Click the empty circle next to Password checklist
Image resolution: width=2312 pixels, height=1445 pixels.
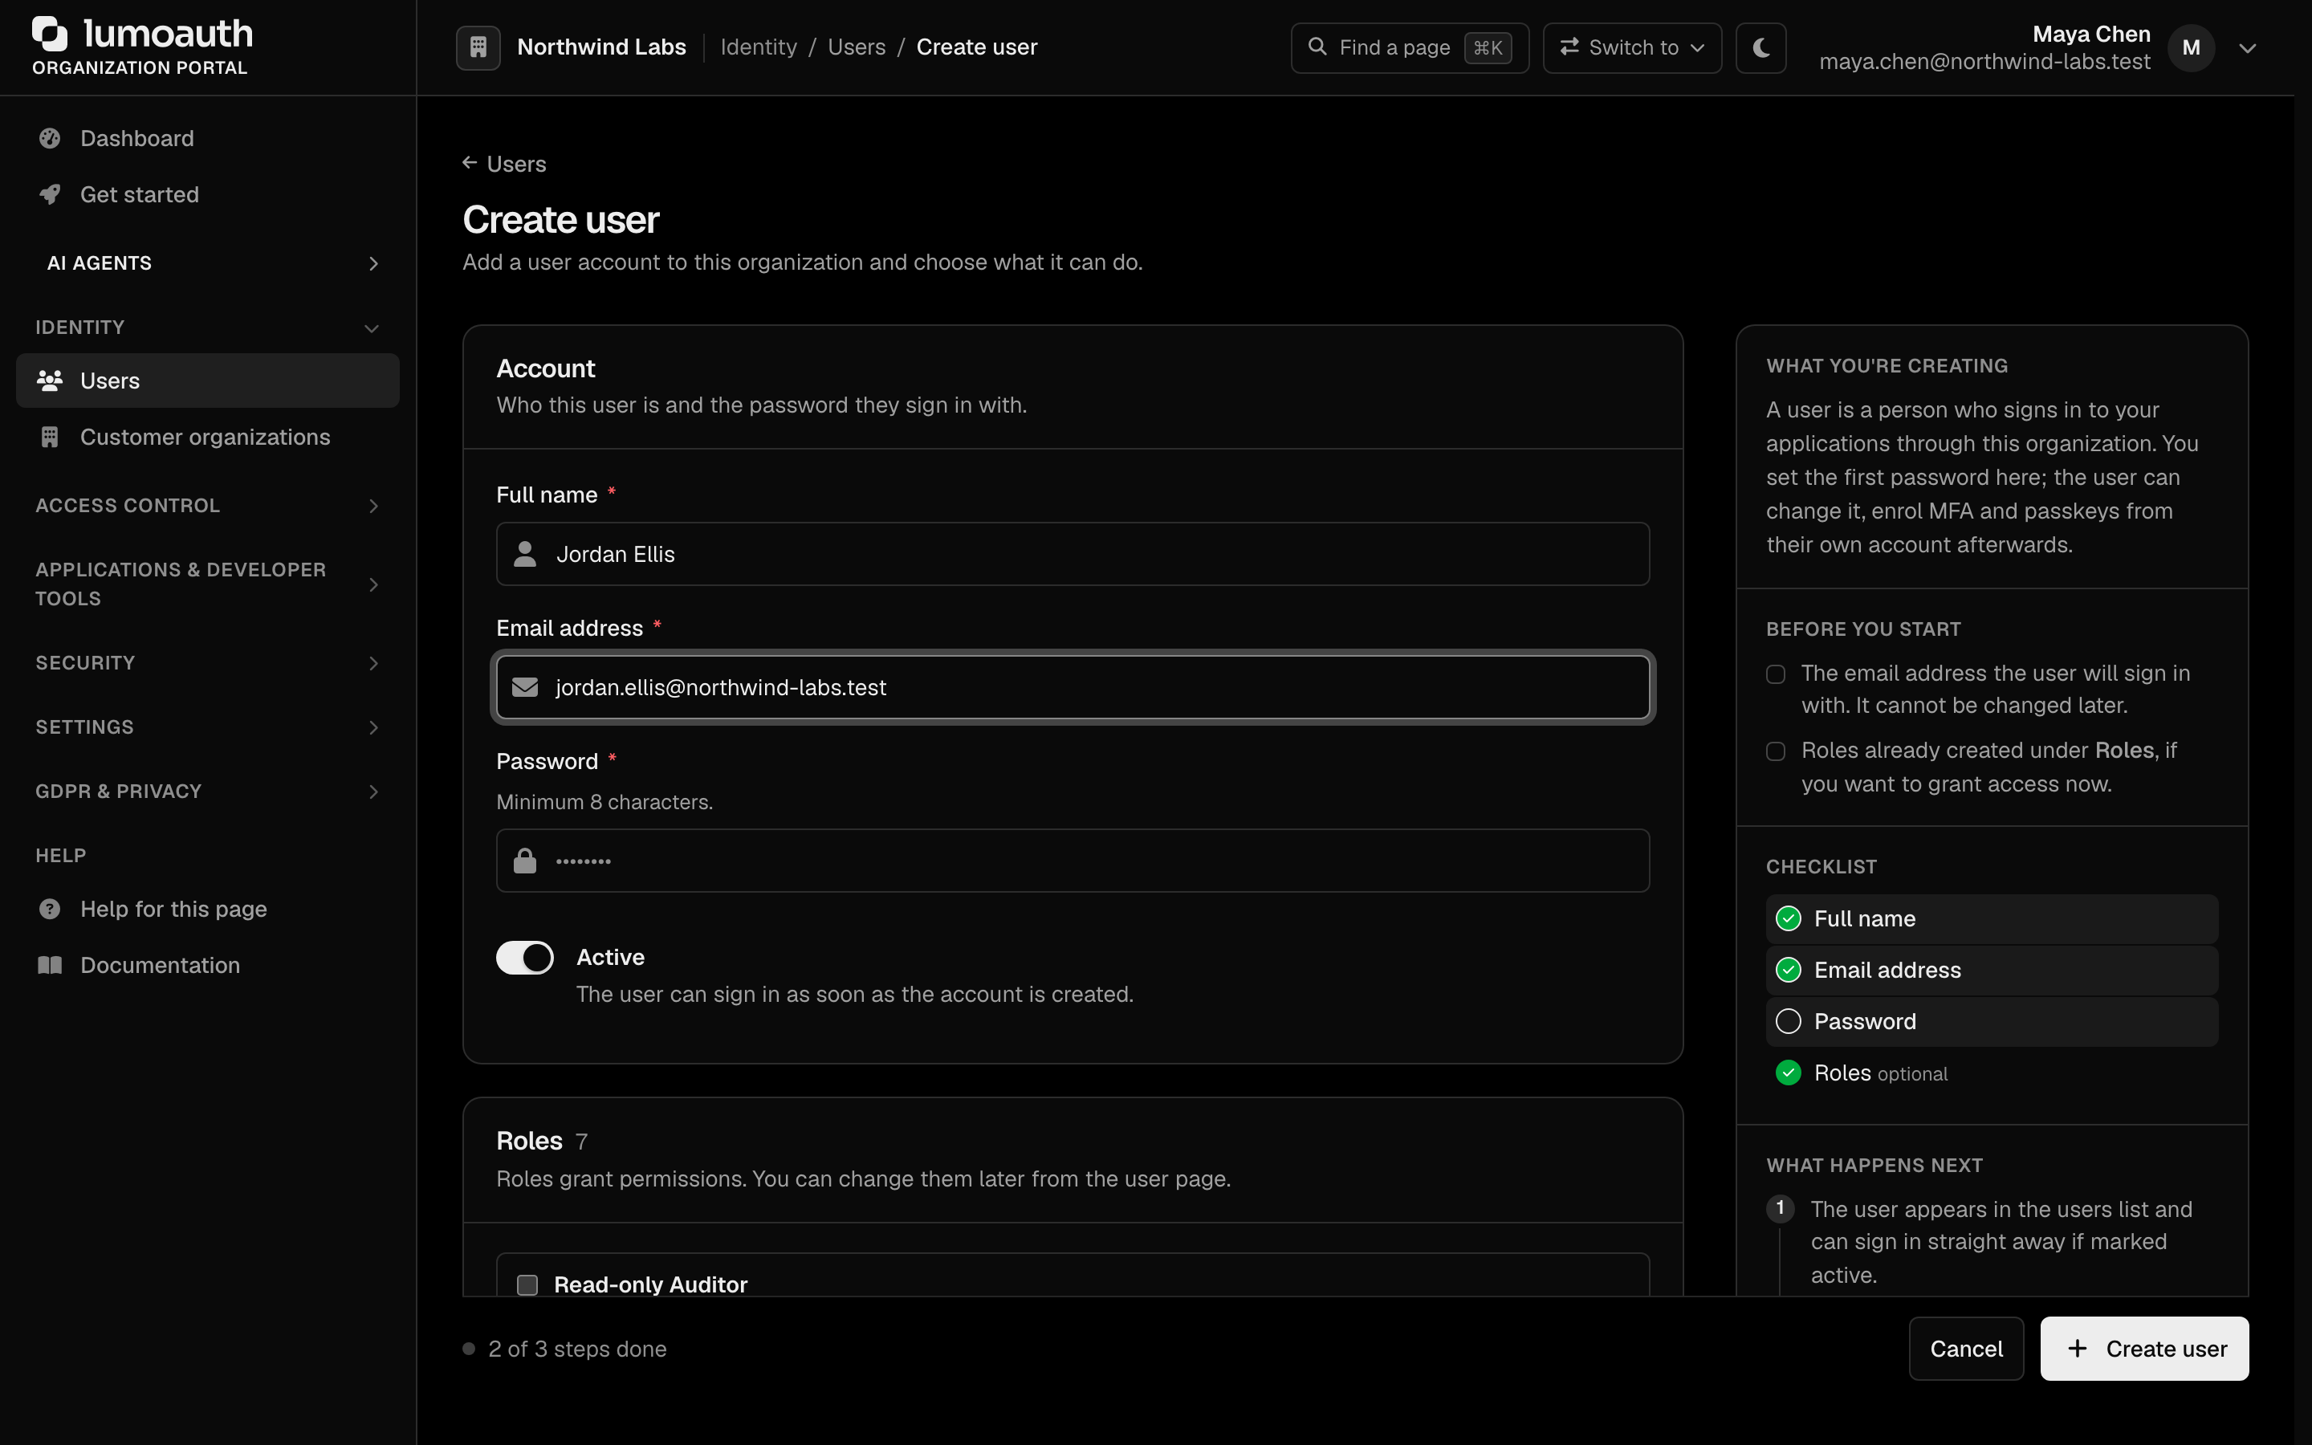pos(1788,1022)
